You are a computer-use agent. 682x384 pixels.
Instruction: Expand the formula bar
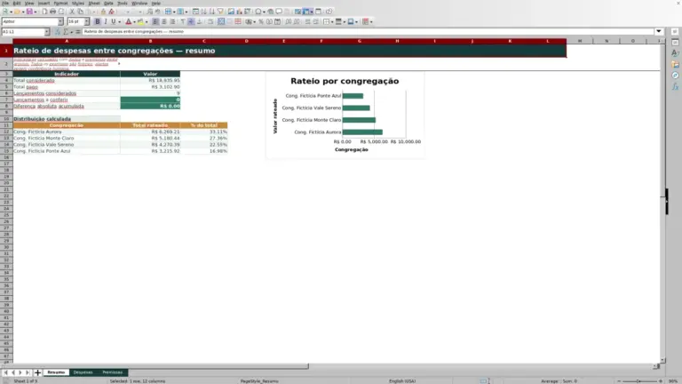tap(659, 31)
